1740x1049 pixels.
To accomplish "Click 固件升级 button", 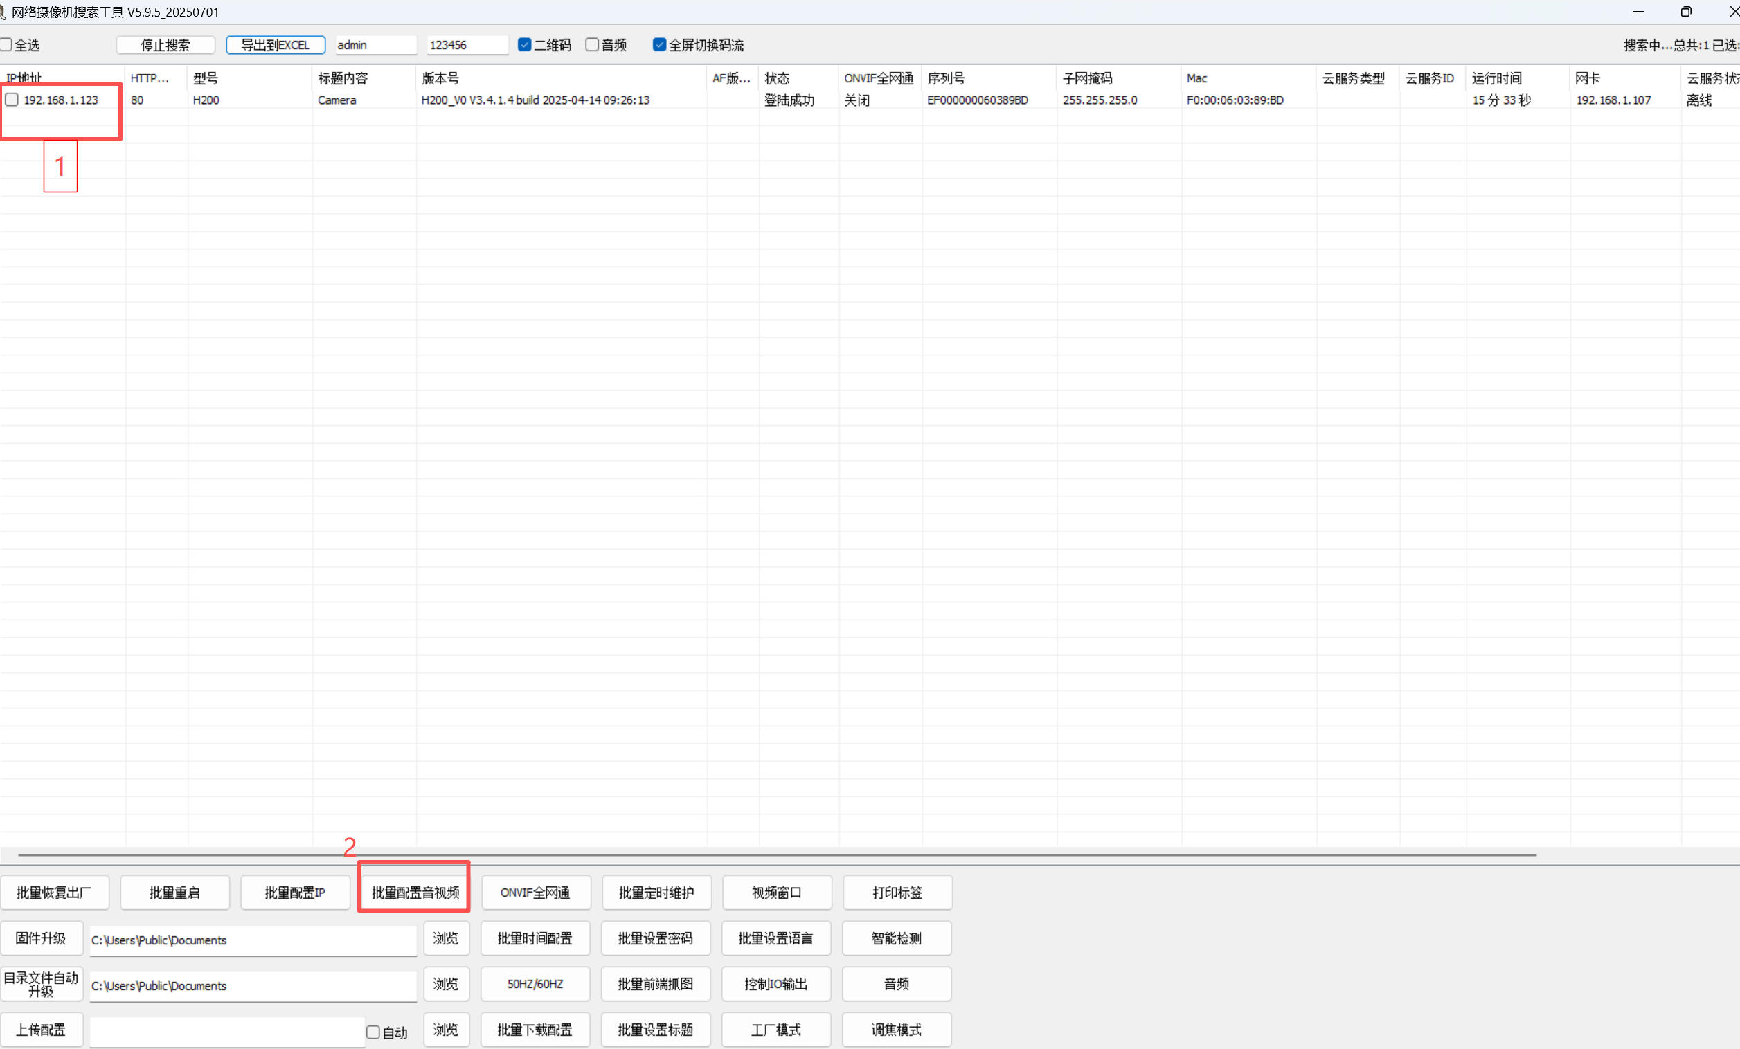I will point(41,938).
